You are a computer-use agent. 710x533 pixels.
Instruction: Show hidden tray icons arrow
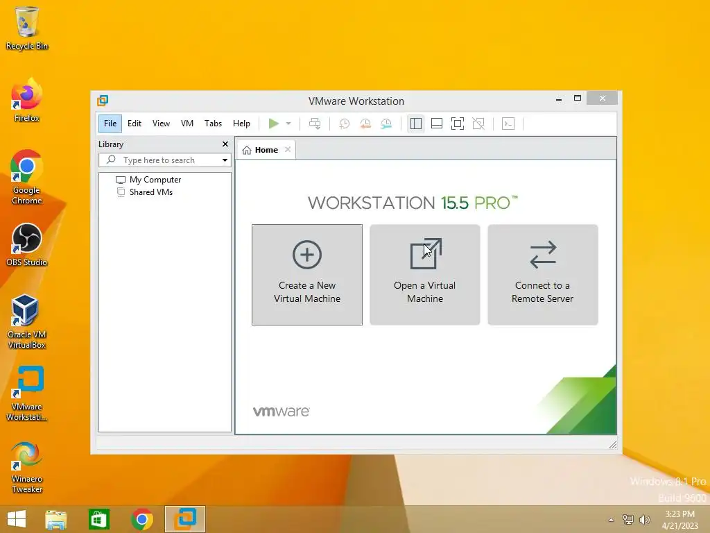click(611, 520)
